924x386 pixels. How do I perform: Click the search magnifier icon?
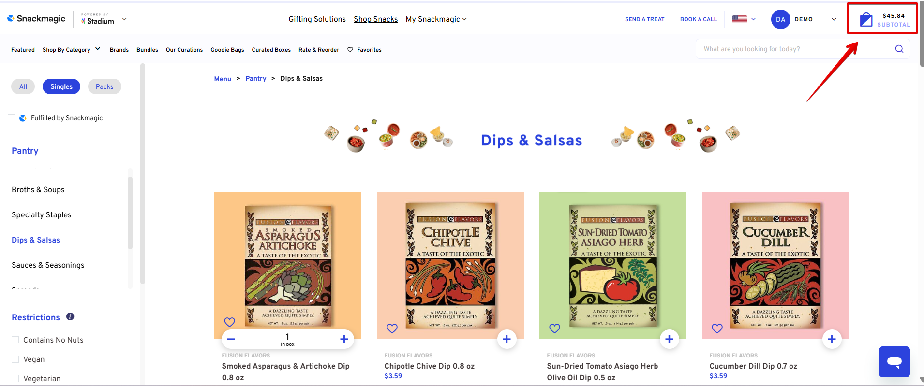tap(899, 49)
